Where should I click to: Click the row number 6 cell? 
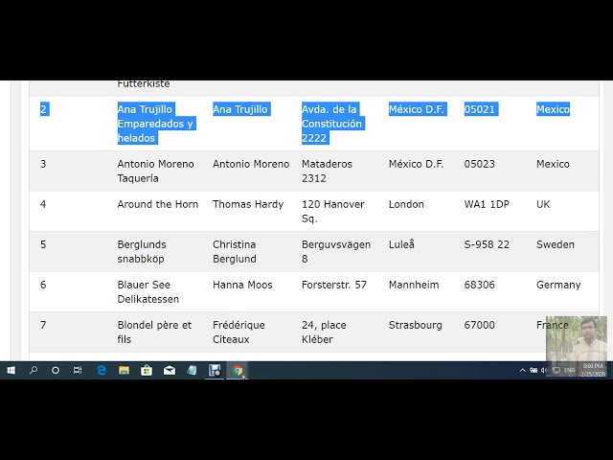tap(43, 285)
